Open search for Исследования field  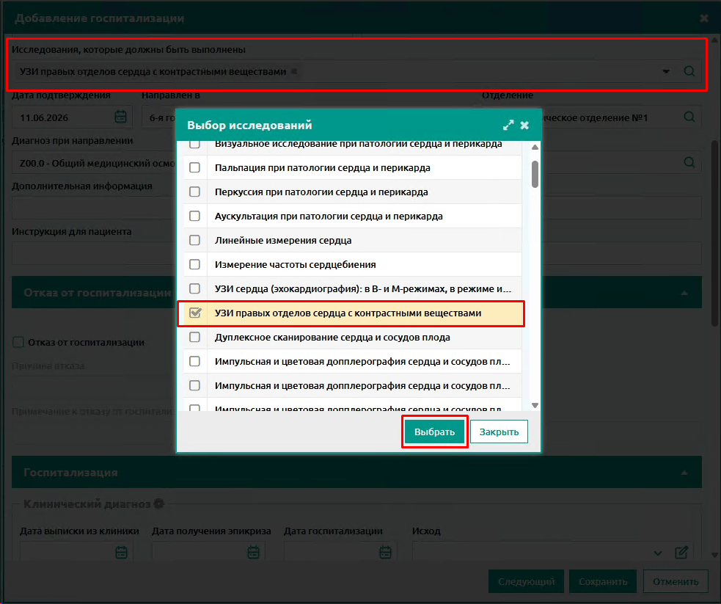pos(689,71)
